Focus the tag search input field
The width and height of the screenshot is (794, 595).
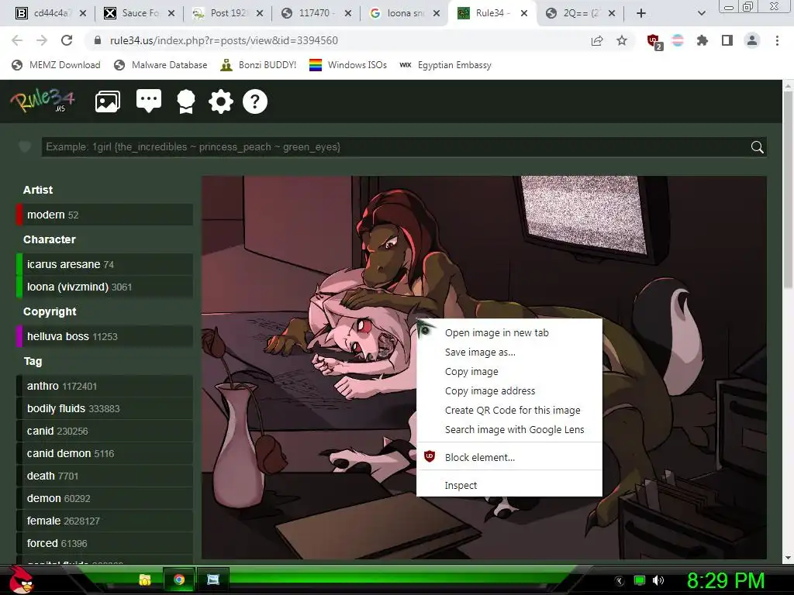tap(395, 147)
